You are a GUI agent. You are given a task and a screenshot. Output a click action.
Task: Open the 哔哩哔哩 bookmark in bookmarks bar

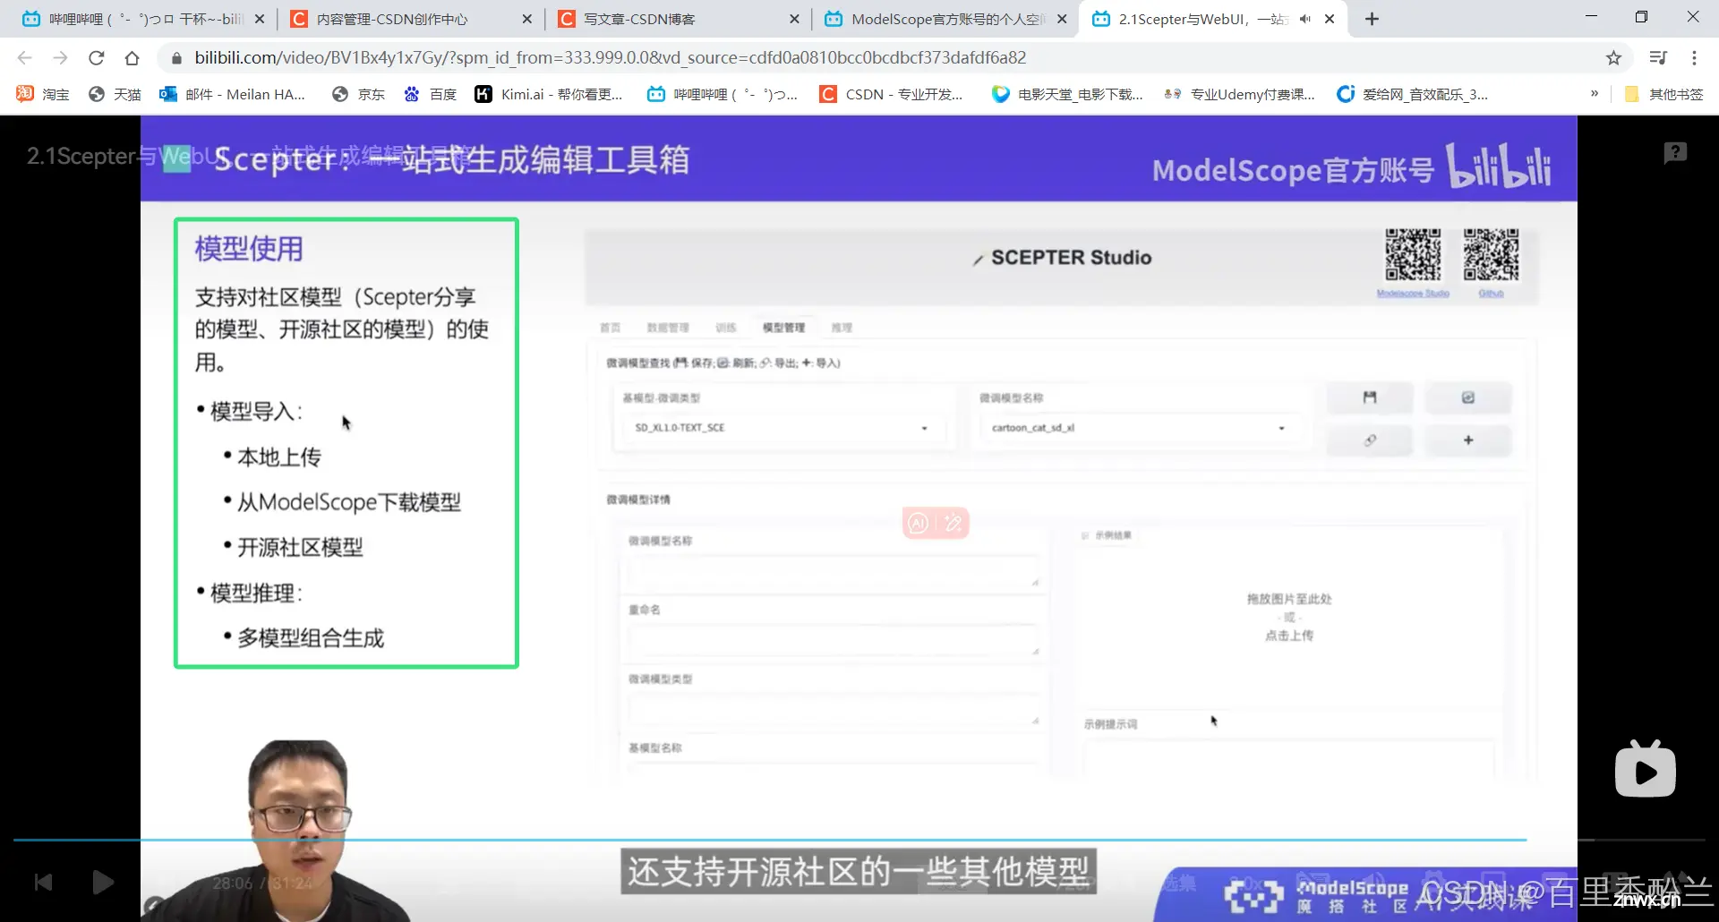coord(722,94)
